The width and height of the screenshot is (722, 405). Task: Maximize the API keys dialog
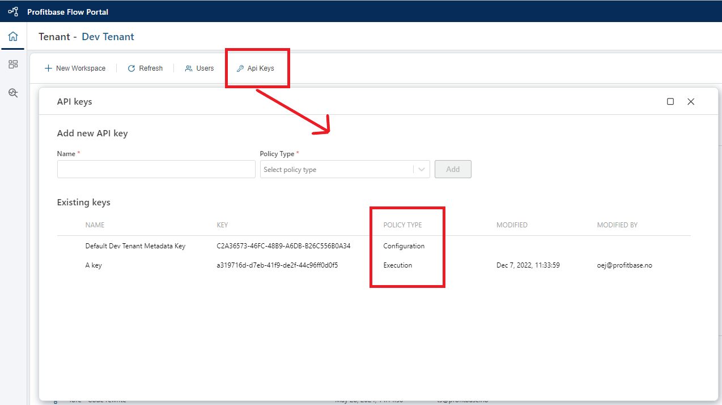coord(670,101)
